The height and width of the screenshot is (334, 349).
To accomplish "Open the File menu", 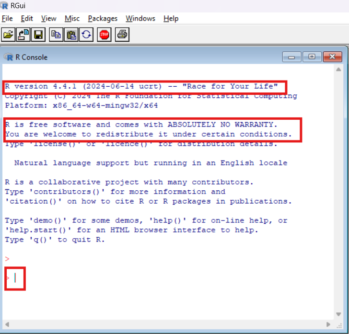I will pos(7,18).
